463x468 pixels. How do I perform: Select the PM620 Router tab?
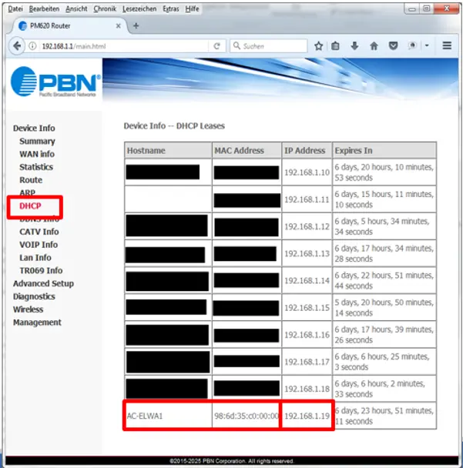click(69, 26)
